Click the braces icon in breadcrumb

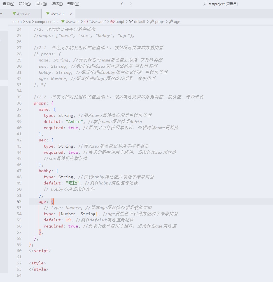click(86, 22)
